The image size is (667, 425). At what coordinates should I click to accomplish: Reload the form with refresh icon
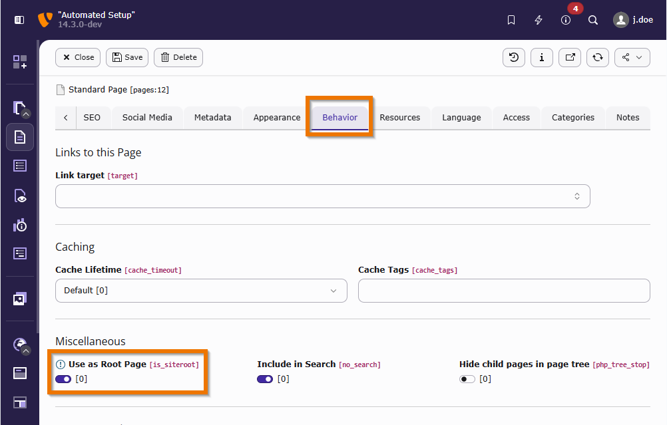click(598, 57)
